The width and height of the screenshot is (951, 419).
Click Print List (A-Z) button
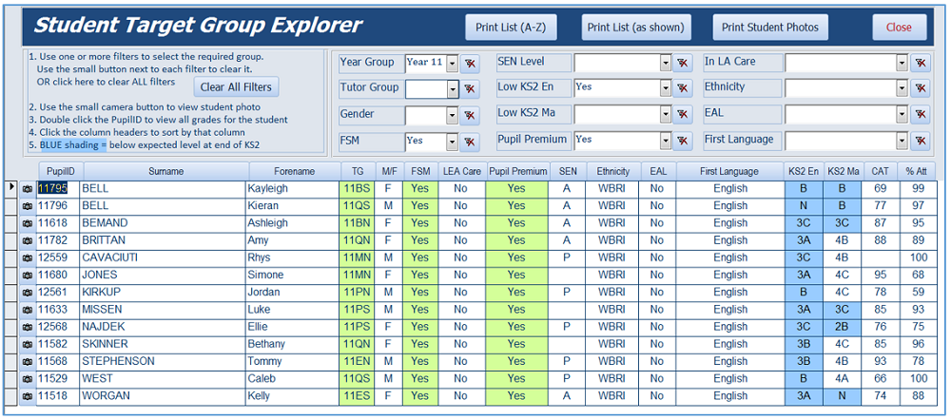pos(511,28)
